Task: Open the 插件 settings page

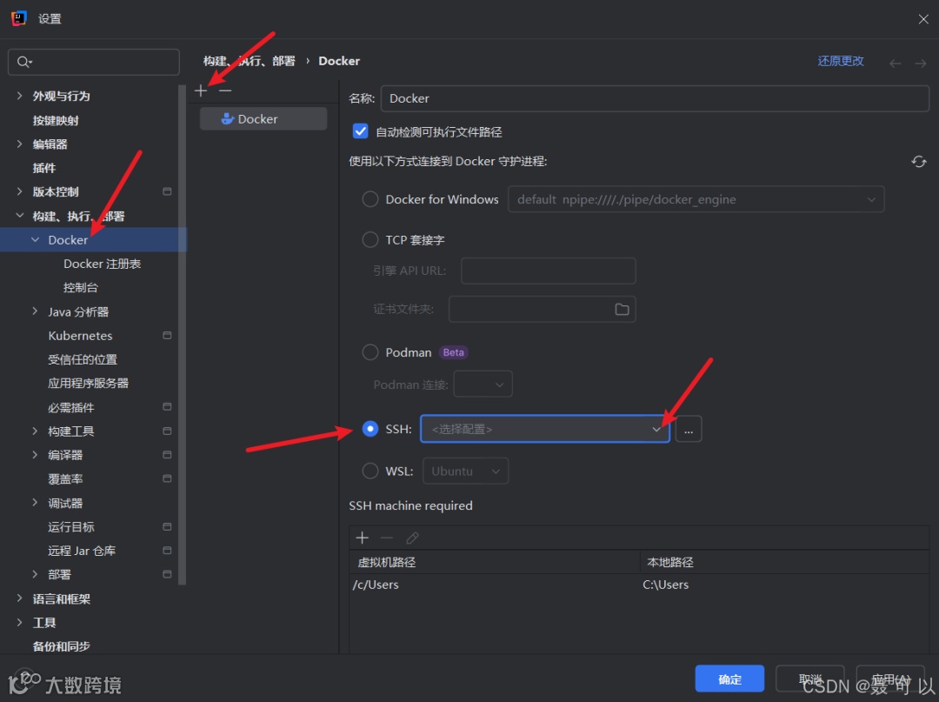Action: pos(43,168)
